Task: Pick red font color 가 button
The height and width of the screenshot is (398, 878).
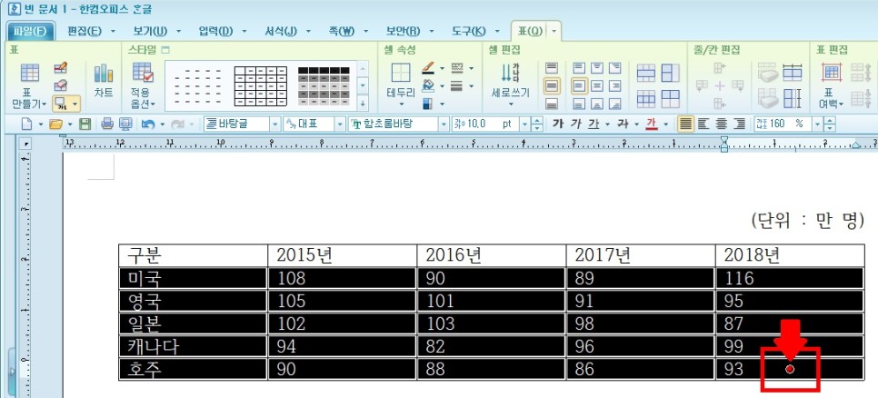Action: 651,124
